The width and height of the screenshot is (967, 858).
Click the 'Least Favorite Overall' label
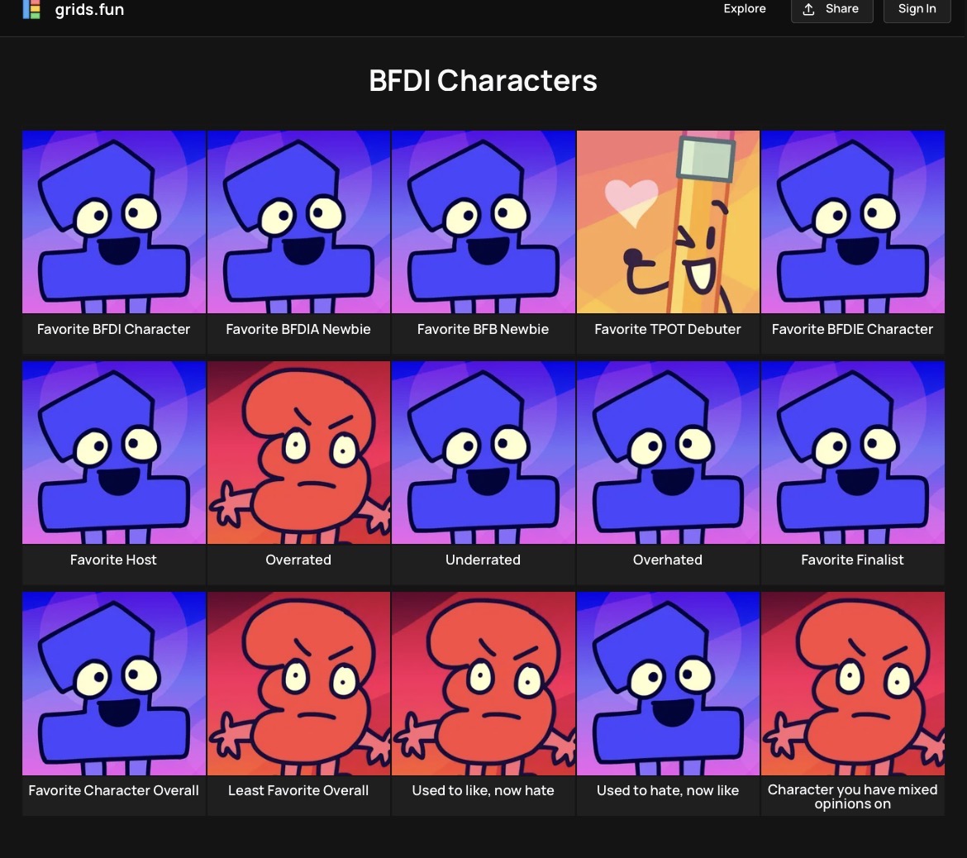click(298, 791)
